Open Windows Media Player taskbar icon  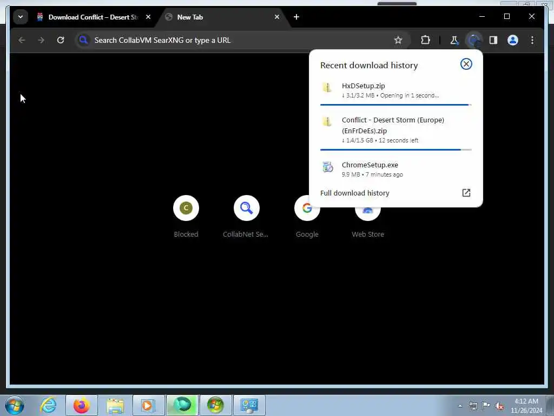click(149, 405)
